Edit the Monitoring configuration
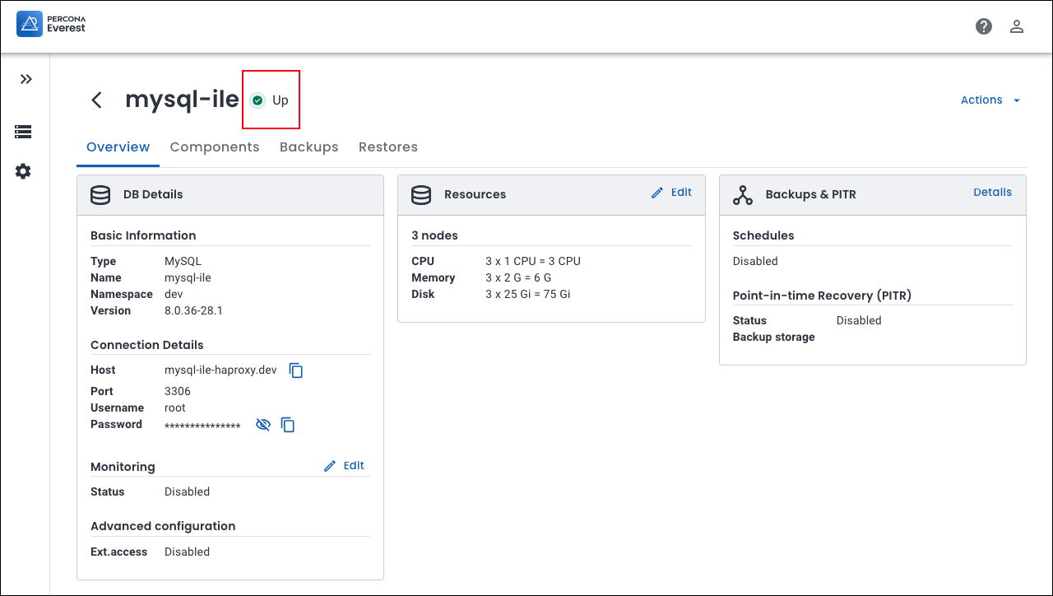This screenshot has width=1053, height=596. click(344, 466)
